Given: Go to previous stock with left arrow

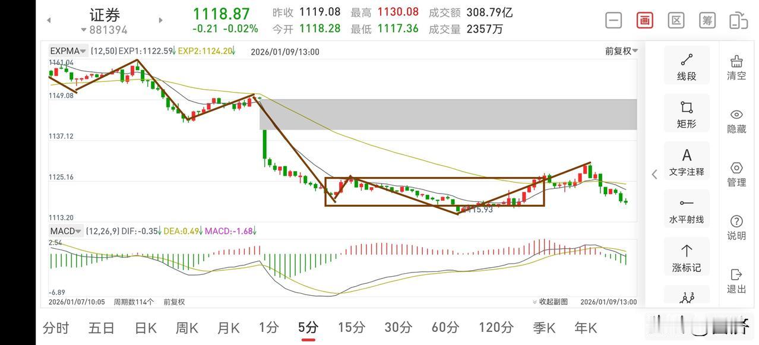Looking at the screenshot, I should coord(49,20).
